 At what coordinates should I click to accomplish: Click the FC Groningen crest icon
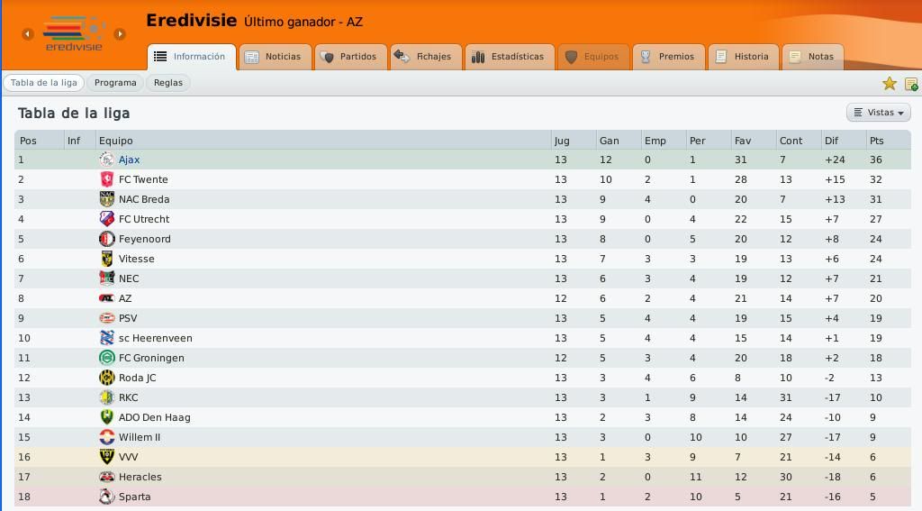pos(106,358)
